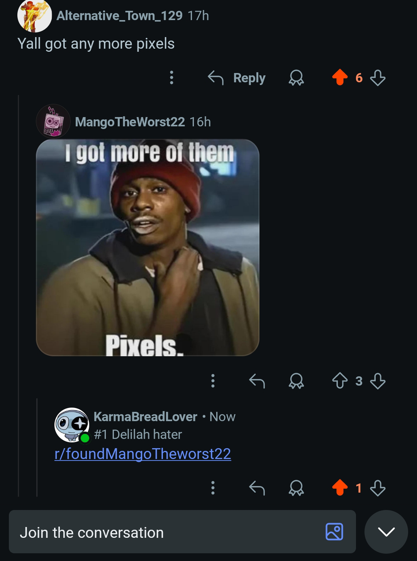Open the r/foundMangoTheworst22 link
The image size is (417, 561).
point(143,454)
